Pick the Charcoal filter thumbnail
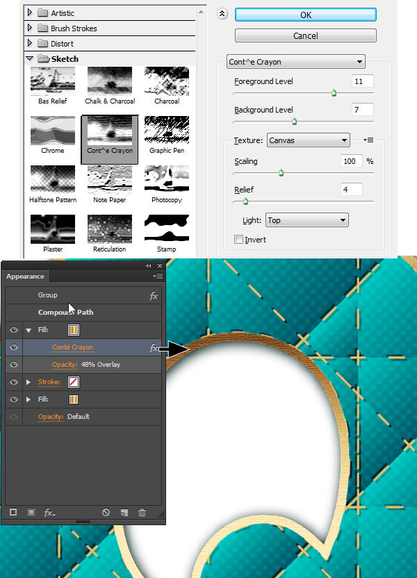 coord(167,81)
